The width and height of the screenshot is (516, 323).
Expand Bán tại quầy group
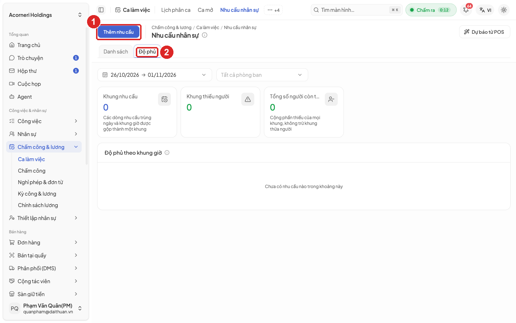click(x=44, y=256)
